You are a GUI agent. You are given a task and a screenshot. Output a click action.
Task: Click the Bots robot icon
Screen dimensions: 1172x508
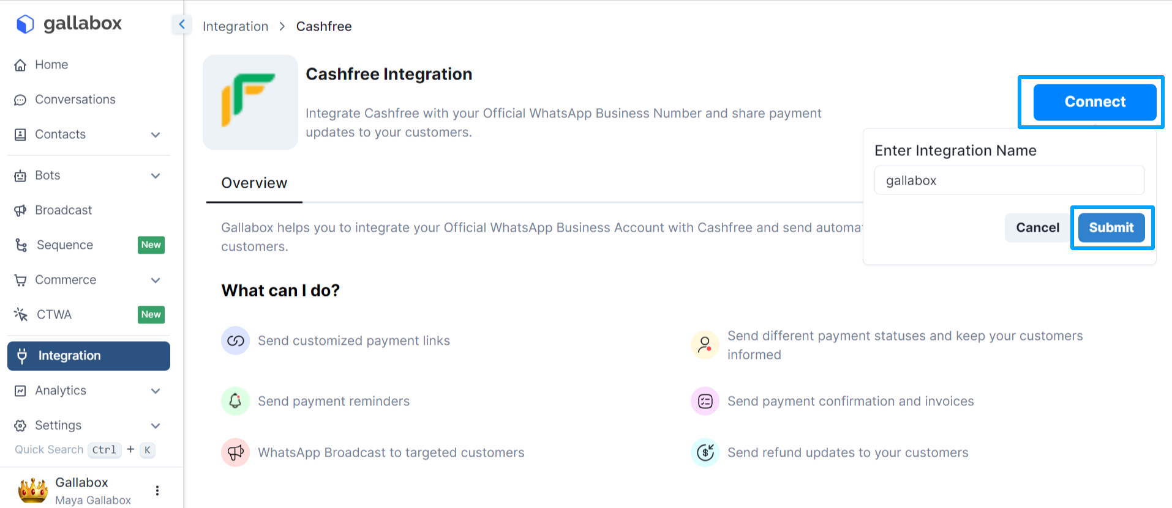[x=20, y=175]
